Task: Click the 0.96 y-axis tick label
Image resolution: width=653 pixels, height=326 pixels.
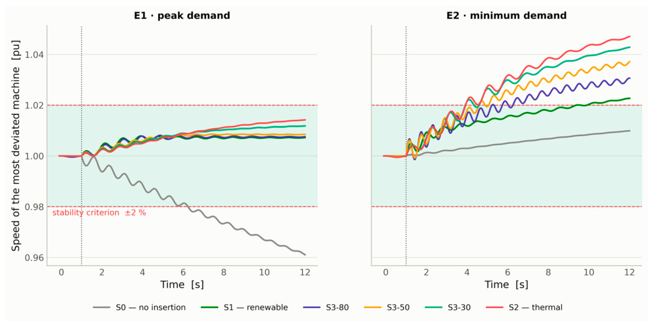Action: pyautogui.click(x=32, y=257)
